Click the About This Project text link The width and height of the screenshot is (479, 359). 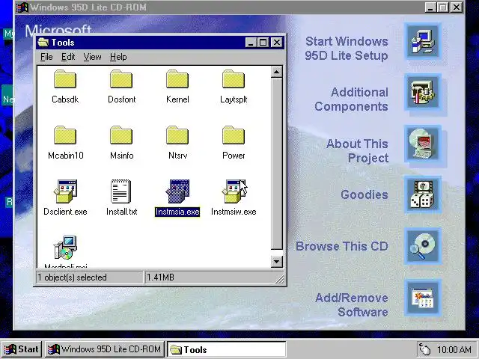point(358,151)
